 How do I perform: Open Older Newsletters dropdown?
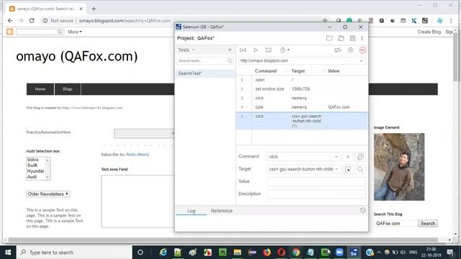48,194
